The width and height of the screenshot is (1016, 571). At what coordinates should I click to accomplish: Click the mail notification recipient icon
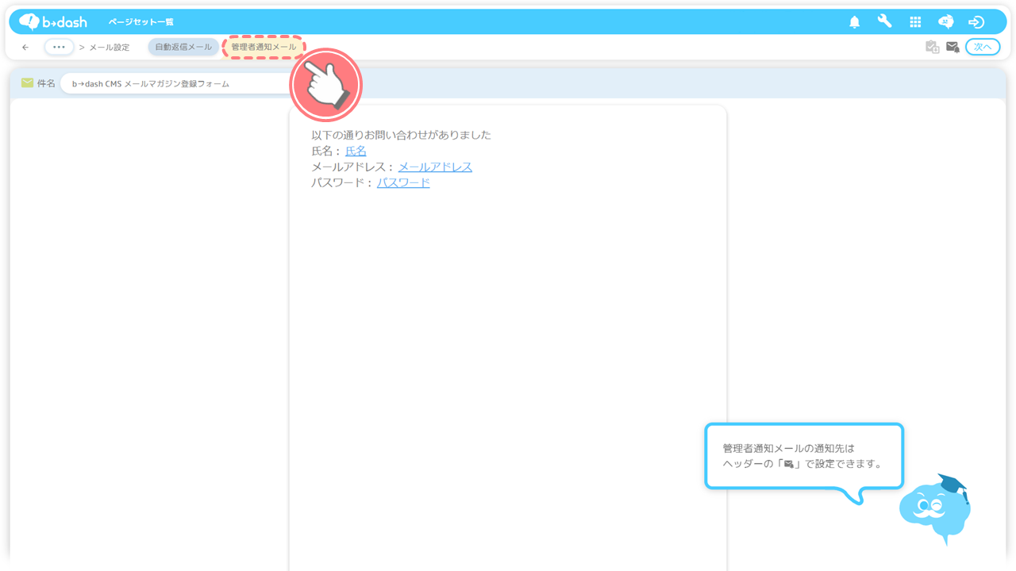(x=952, y=47)
